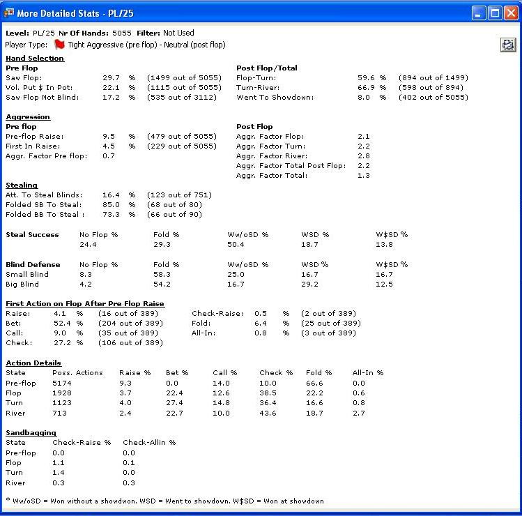Click the Ww/oSD footnote text

165,501
